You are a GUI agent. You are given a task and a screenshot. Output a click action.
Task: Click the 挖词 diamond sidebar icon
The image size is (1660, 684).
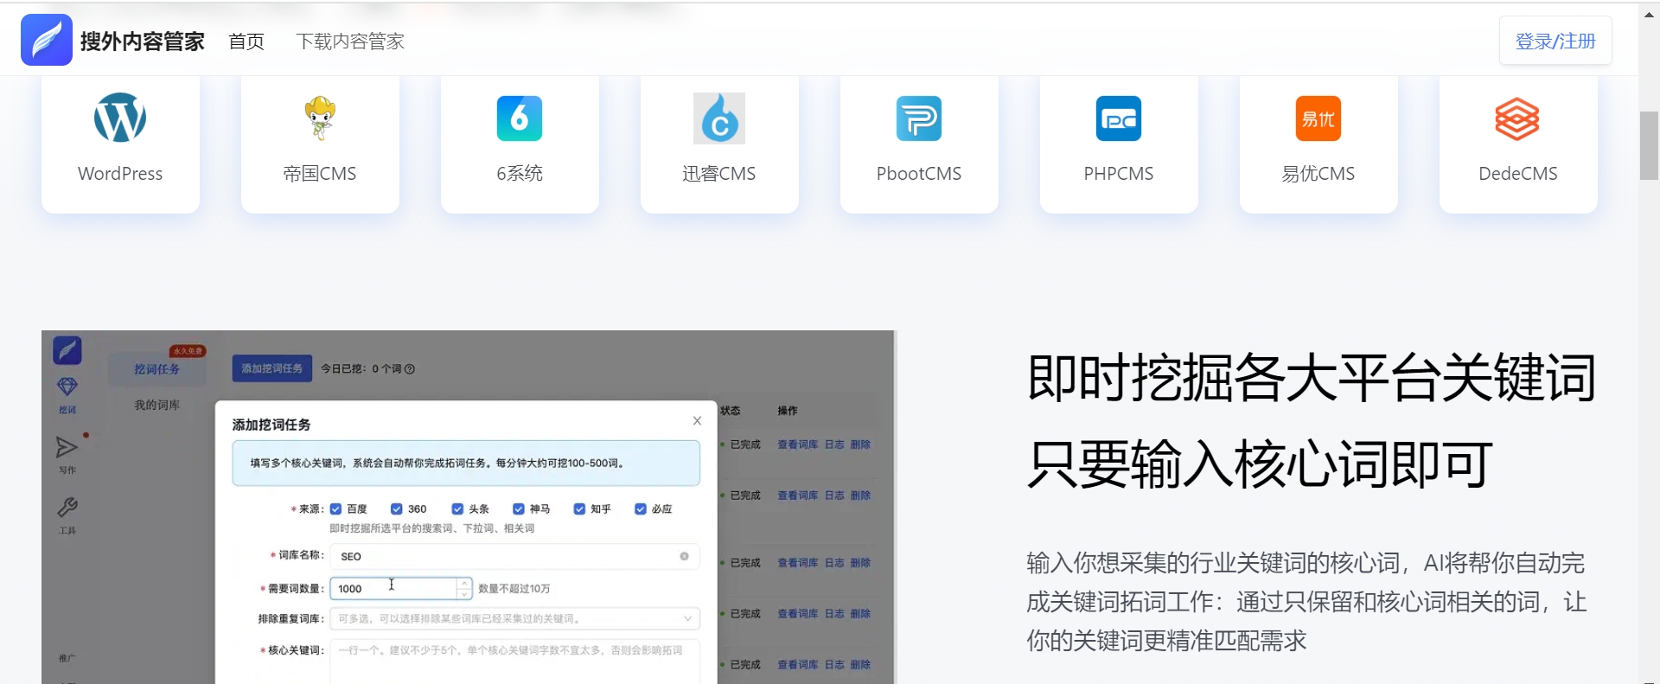click(67, 387)
